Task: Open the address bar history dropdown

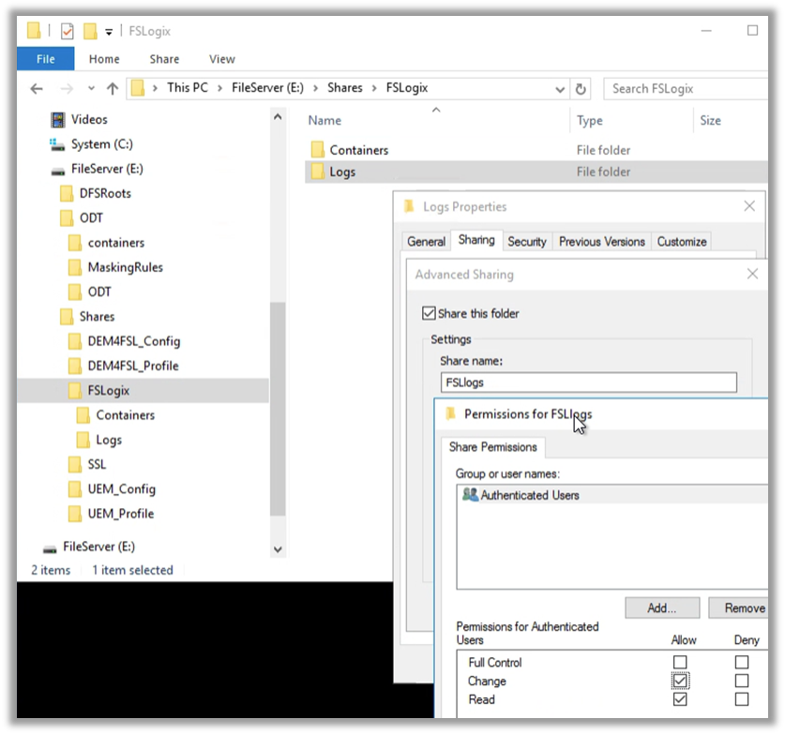Action: pyautogui.click(x=560, y=89)
